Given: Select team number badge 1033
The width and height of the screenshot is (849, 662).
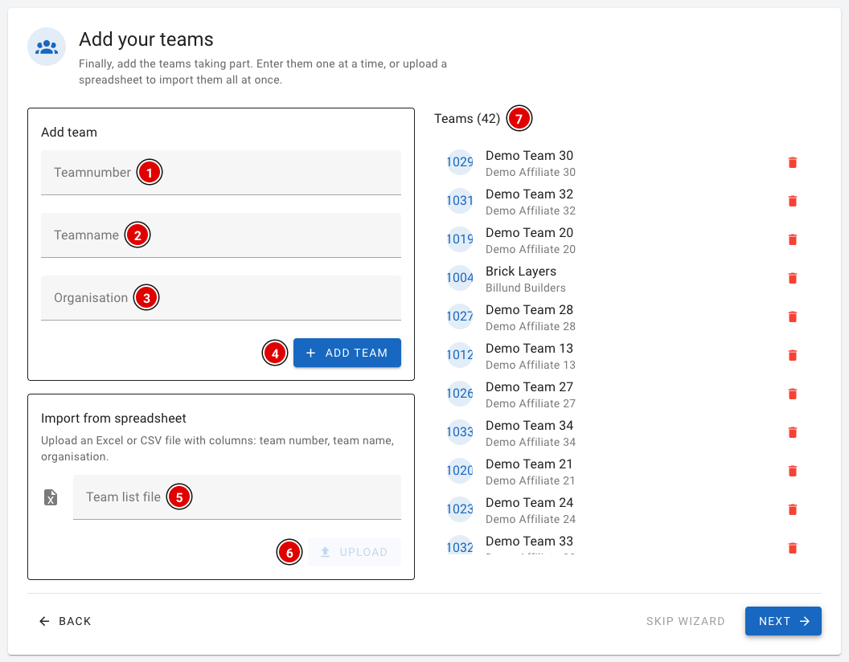Looking at the screenshot, I should click(460, 432).
